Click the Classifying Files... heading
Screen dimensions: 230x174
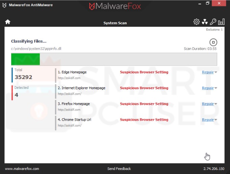tap(29, 41)
